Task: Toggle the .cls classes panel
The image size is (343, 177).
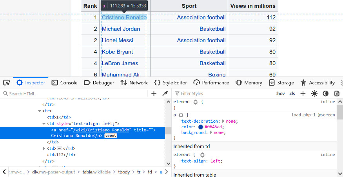Action: click(x=292, y=93)
